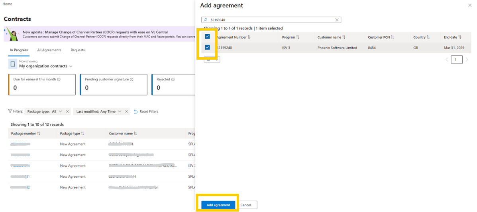Expand My organization contracts dropdown
Image resolution: width=477 pixels, height=212 pixels.
point(71,66)
